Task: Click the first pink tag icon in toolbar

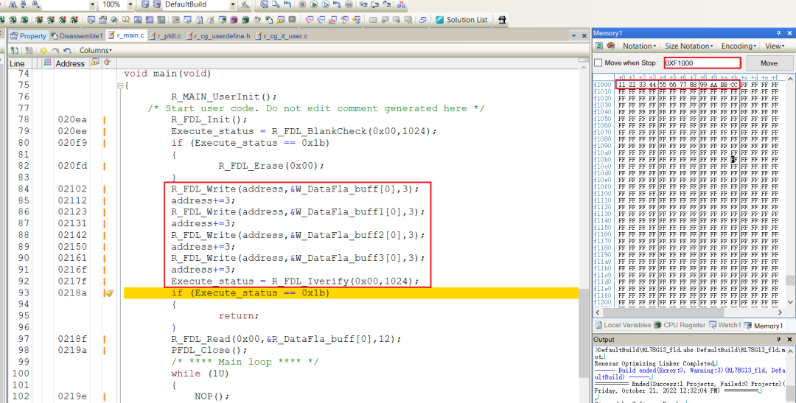Action: (x=309, y=20)
